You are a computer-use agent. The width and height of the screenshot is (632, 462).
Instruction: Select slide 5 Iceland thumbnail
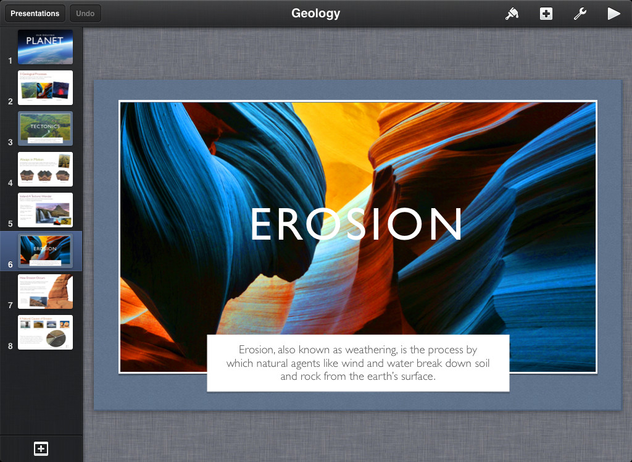pyautogui.click(x=45, y=210)
